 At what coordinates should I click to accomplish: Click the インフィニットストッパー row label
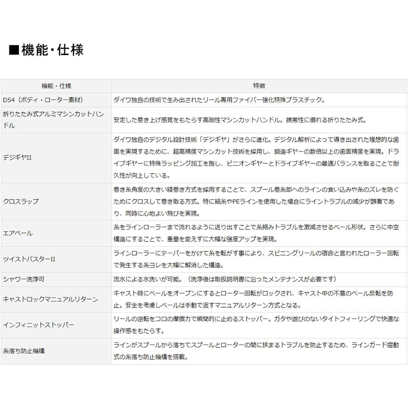[38, 325]
